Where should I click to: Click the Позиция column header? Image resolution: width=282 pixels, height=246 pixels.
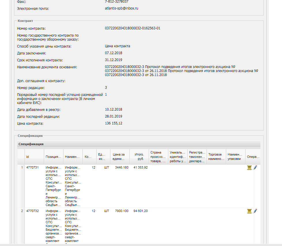click(53, 157)
